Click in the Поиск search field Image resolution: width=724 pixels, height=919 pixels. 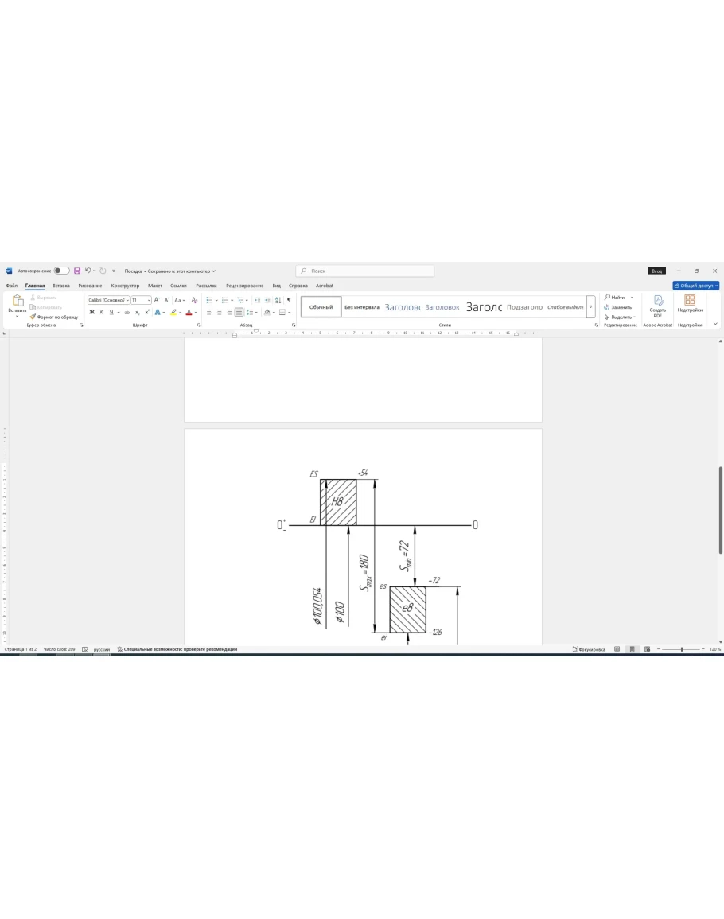click(x=366, y=271)
